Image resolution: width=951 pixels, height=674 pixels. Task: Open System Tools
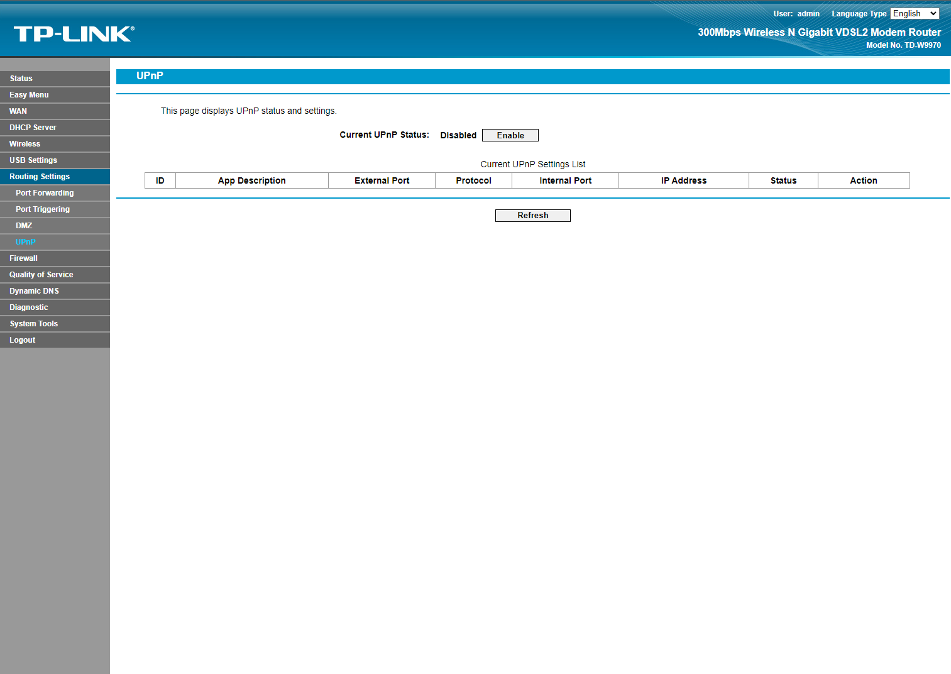pos(33,323)
